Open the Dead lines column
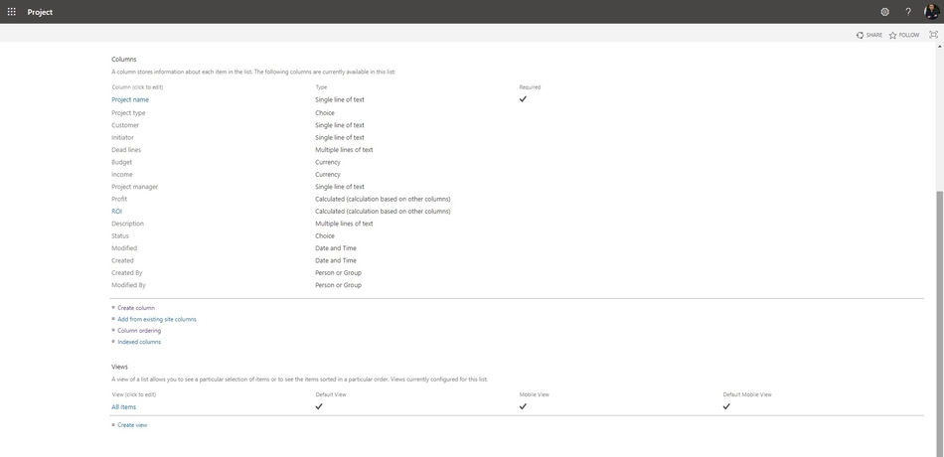 click(126, 150)
